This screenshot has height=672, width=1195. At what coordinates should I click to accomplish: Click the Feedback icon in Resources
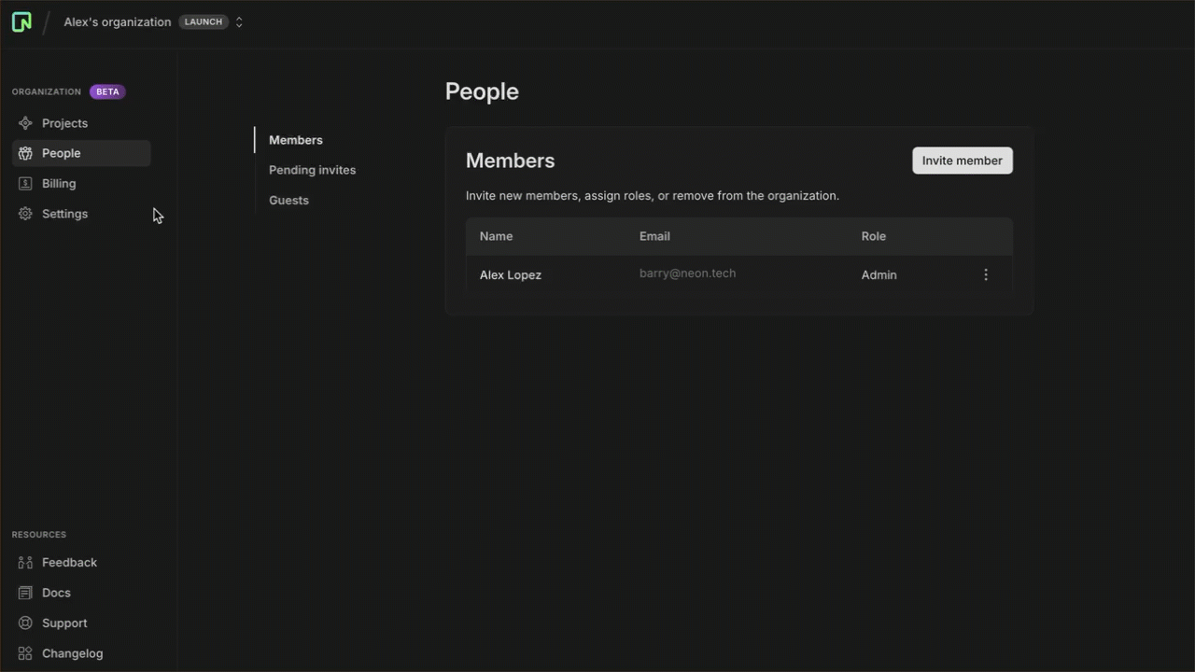pos(25,563)
